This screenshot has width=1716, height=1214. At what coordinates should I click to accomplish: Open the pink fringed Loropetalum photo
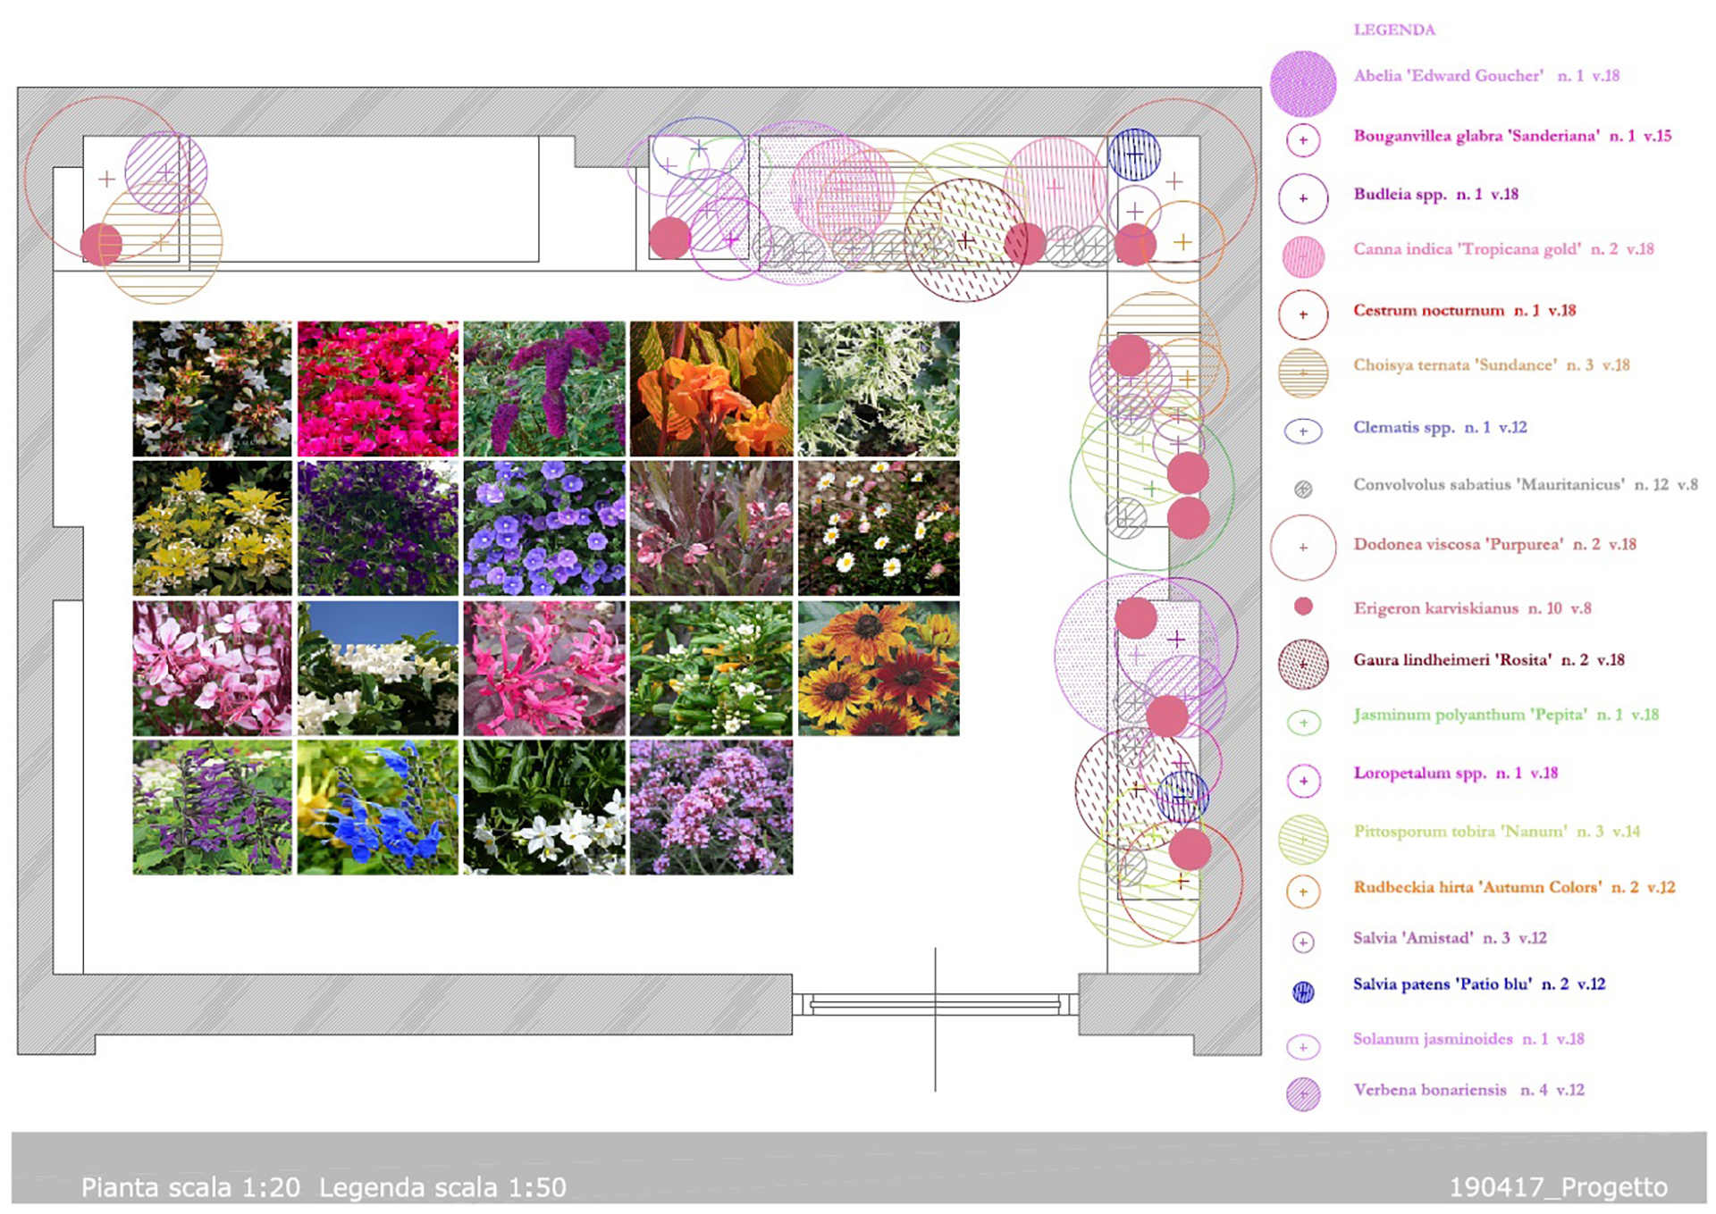click(544, 668)
